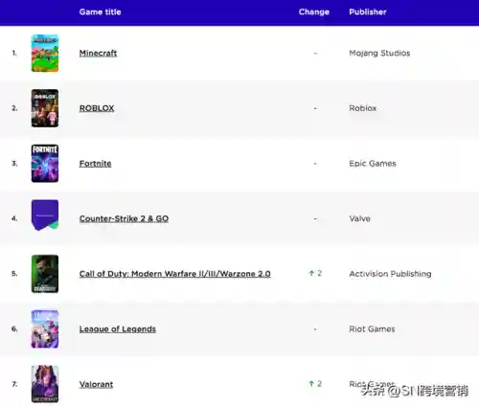Select Riot Games publisher in League row
479x407 pixels.
[372, 329]
